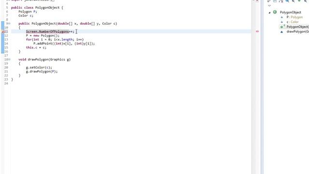
Task: Collapse the constructor fold toggle at line 9
Action: pyautogui.click(x=9, y=24)
